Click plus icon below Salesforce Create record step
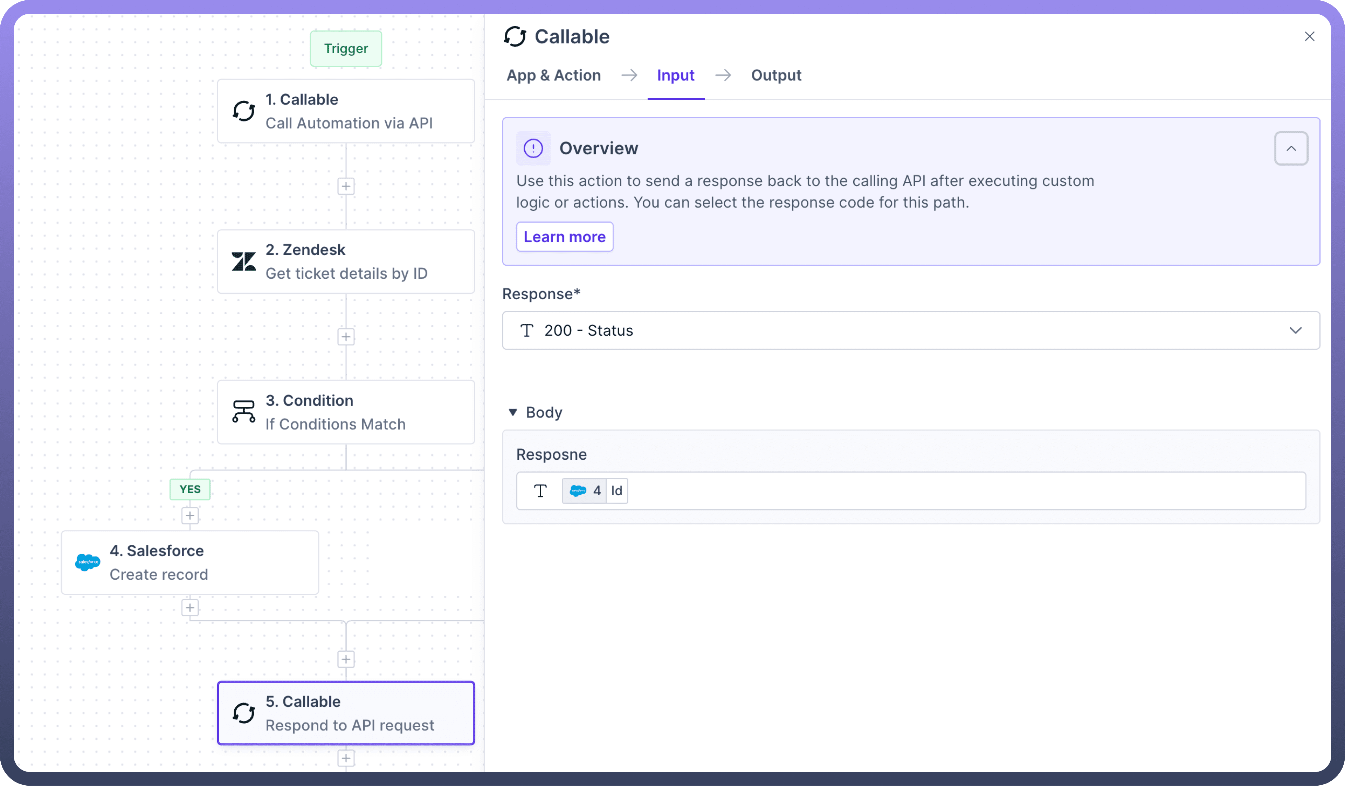This screenshot has width=1345, height=786. tap(190, 608)
